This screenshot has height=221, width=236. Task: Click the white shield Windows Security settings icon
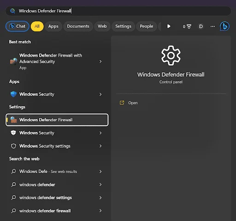(13, 132)
